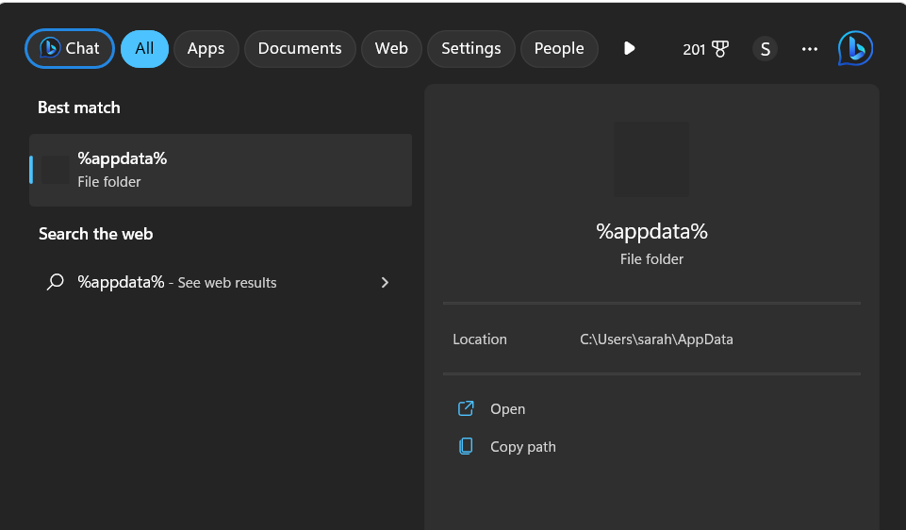Launch Bing from the large Bing icon
The width and height of the screenshot is (906, 530).
855,48
